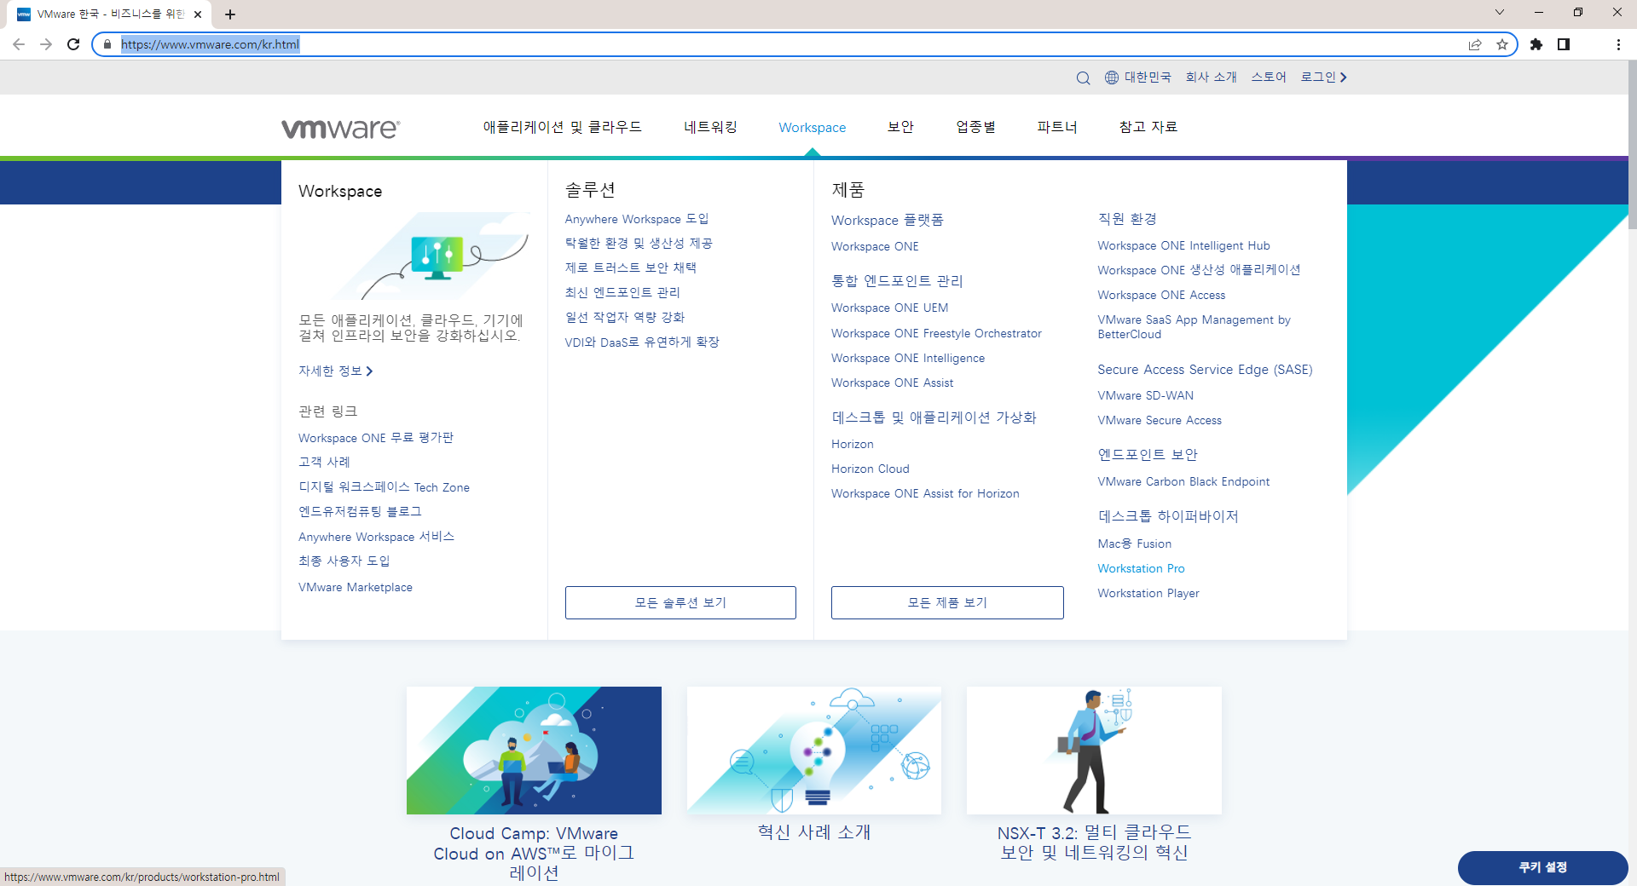1637x886 pixels.
Task: Reload the page with refresh icon
Action: tap(73, 44)
